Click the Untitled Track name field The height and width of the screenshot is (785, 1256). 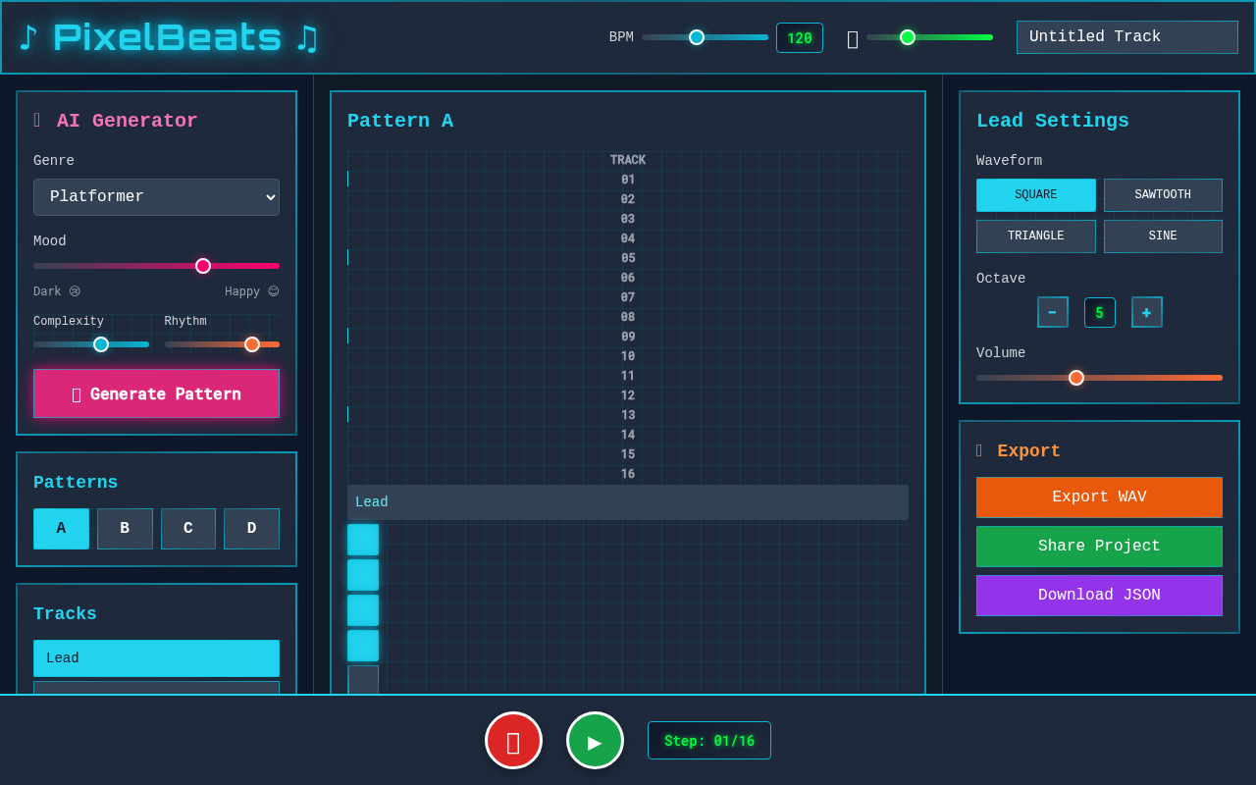click(1126, 36)
